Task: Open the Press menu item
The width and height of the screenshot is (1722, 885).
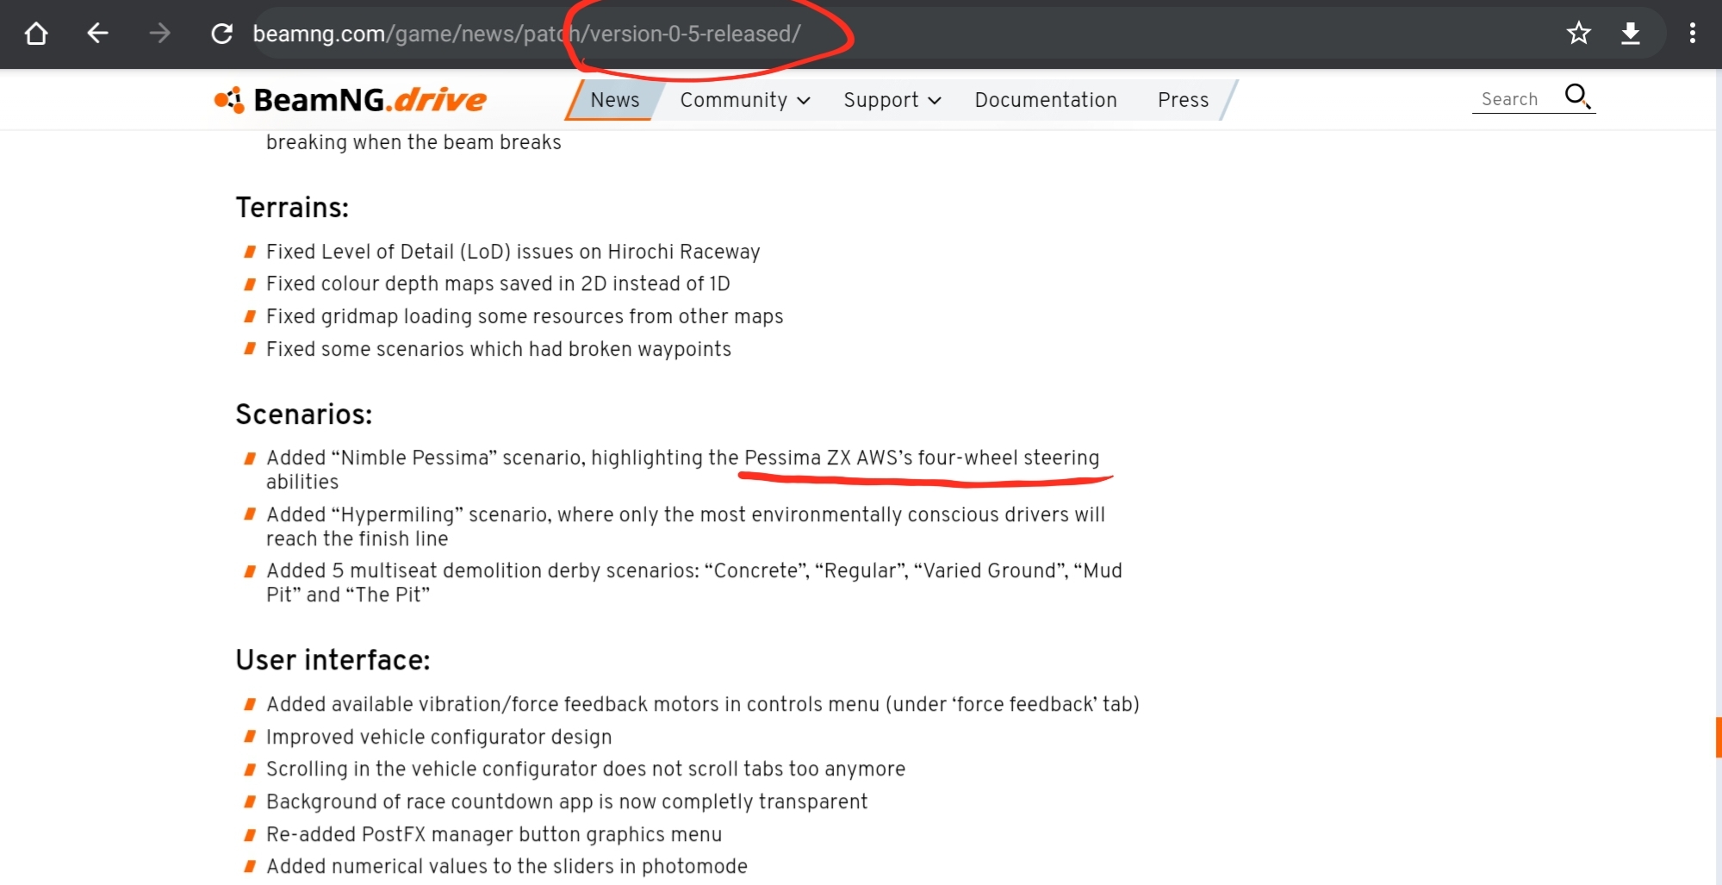Action: [x=1183, y=100]
